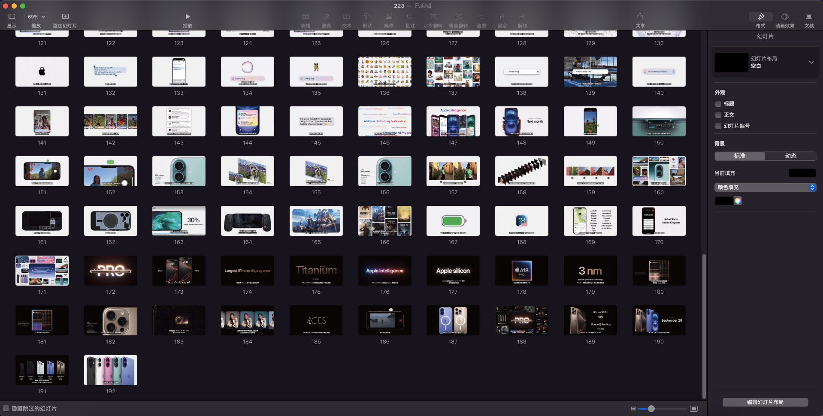Click the light table vertical scrollbar
This screenshot has height=416, width=823.
(x=704, y=326)
